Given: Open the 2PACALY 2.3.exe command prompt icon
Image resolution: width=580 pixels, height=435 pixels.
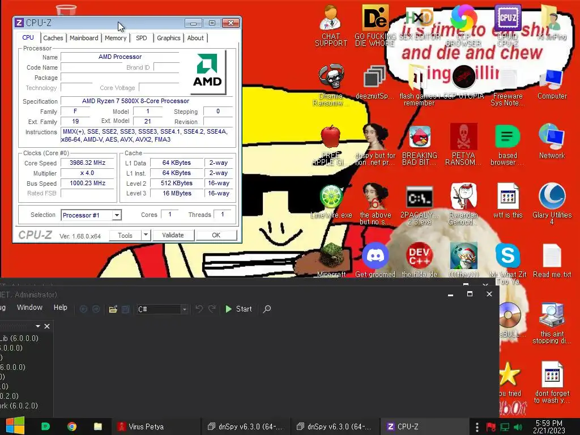Looking at the screenshot, I should pyautogui.click(x=420, y=206).
